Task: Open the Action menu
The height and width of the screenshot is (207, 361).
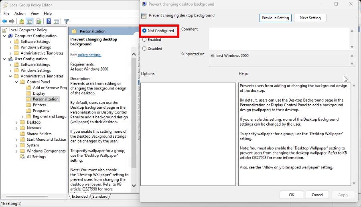Action: tap(20, 13)
